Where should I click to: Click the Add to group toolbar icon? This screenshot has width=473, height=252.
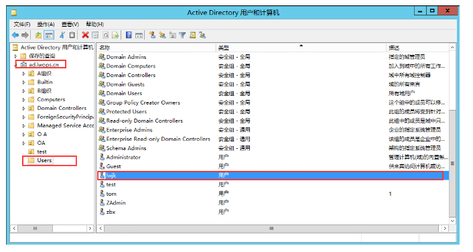click(x=202, y=36)
